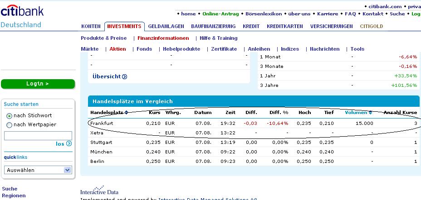Go to Produkte & Preise
This screenshot has width=421, height=200.
click(x=103, y=38)
